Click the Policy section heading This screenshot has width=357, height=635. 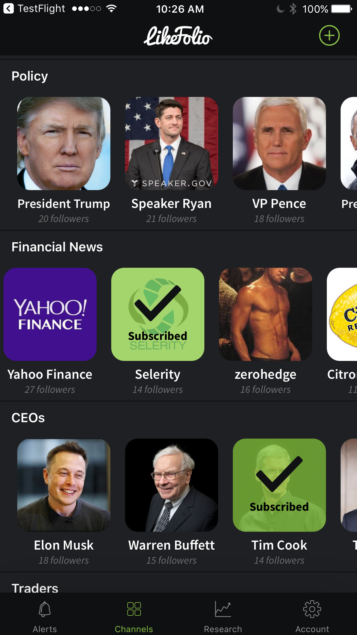[30, 76]
